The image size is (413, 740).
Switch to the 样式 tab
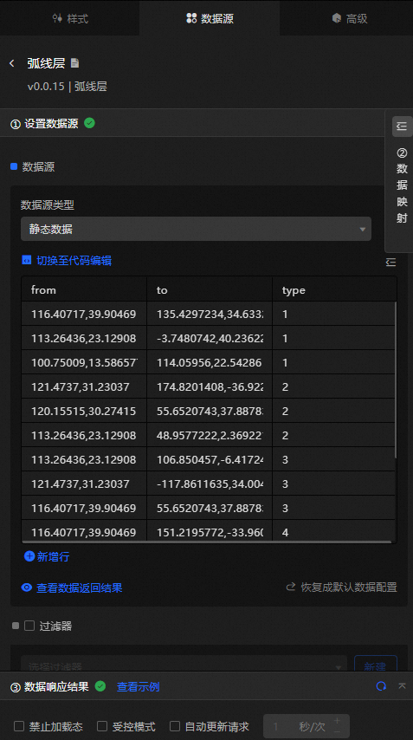click(70, 18)
